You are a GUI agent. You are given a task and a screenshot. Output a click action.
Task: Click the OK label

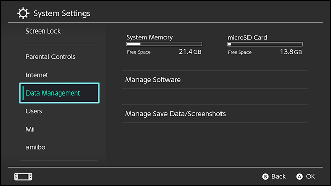[310, 176]
